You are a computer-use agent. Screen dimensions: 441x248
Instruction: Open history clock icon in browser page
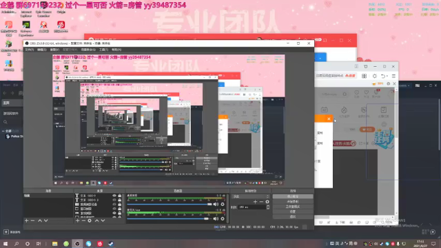click(x=357, y=92)
